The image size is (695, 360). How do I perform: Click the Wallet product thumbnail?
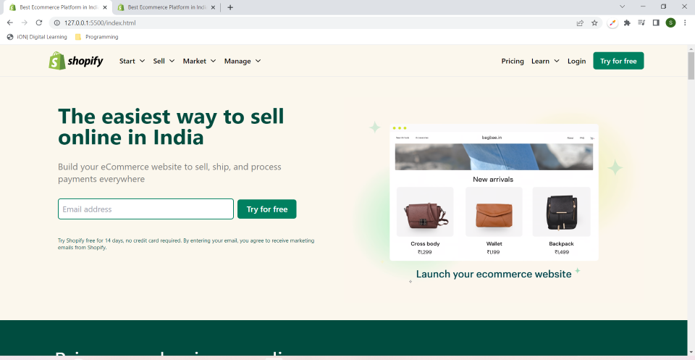(494, 212)
